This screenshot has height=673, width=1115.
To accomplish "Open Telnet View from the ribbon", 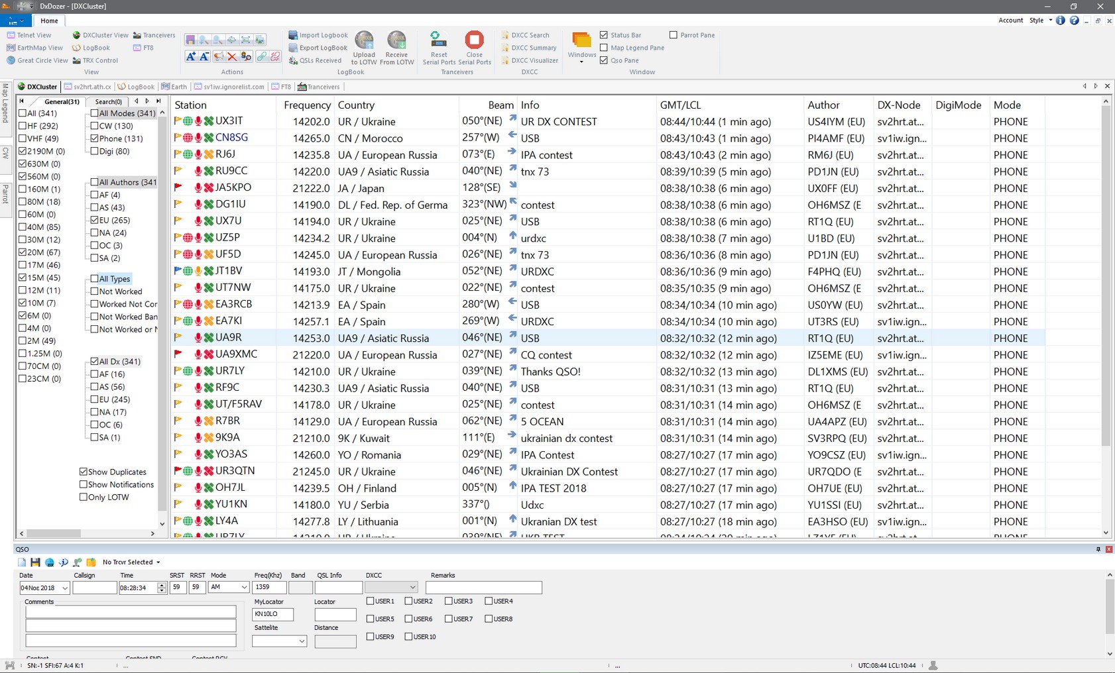I will [x=29, y=35].
